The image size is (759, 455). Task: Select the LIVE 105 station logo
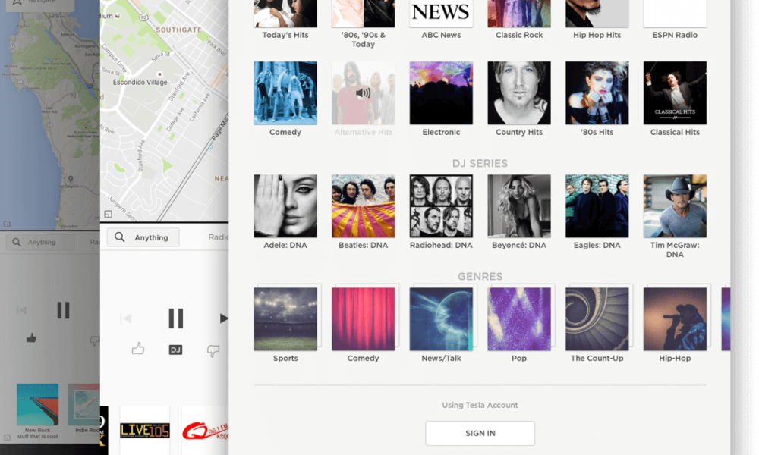tap(145, 430)
